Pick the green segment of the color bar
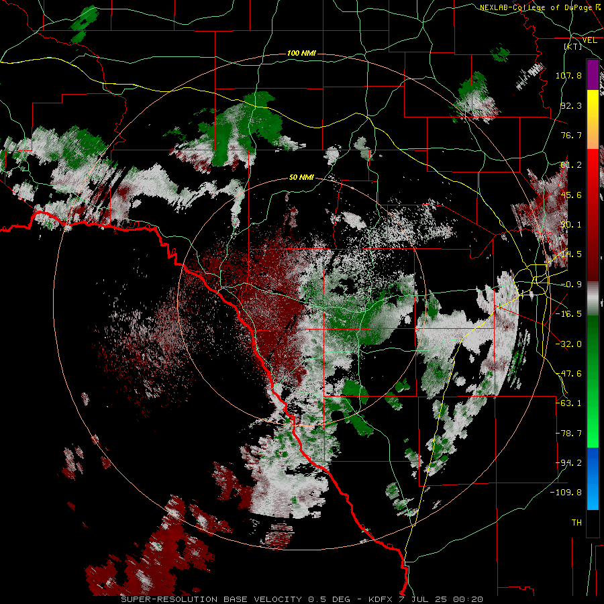 coord(593,381)
